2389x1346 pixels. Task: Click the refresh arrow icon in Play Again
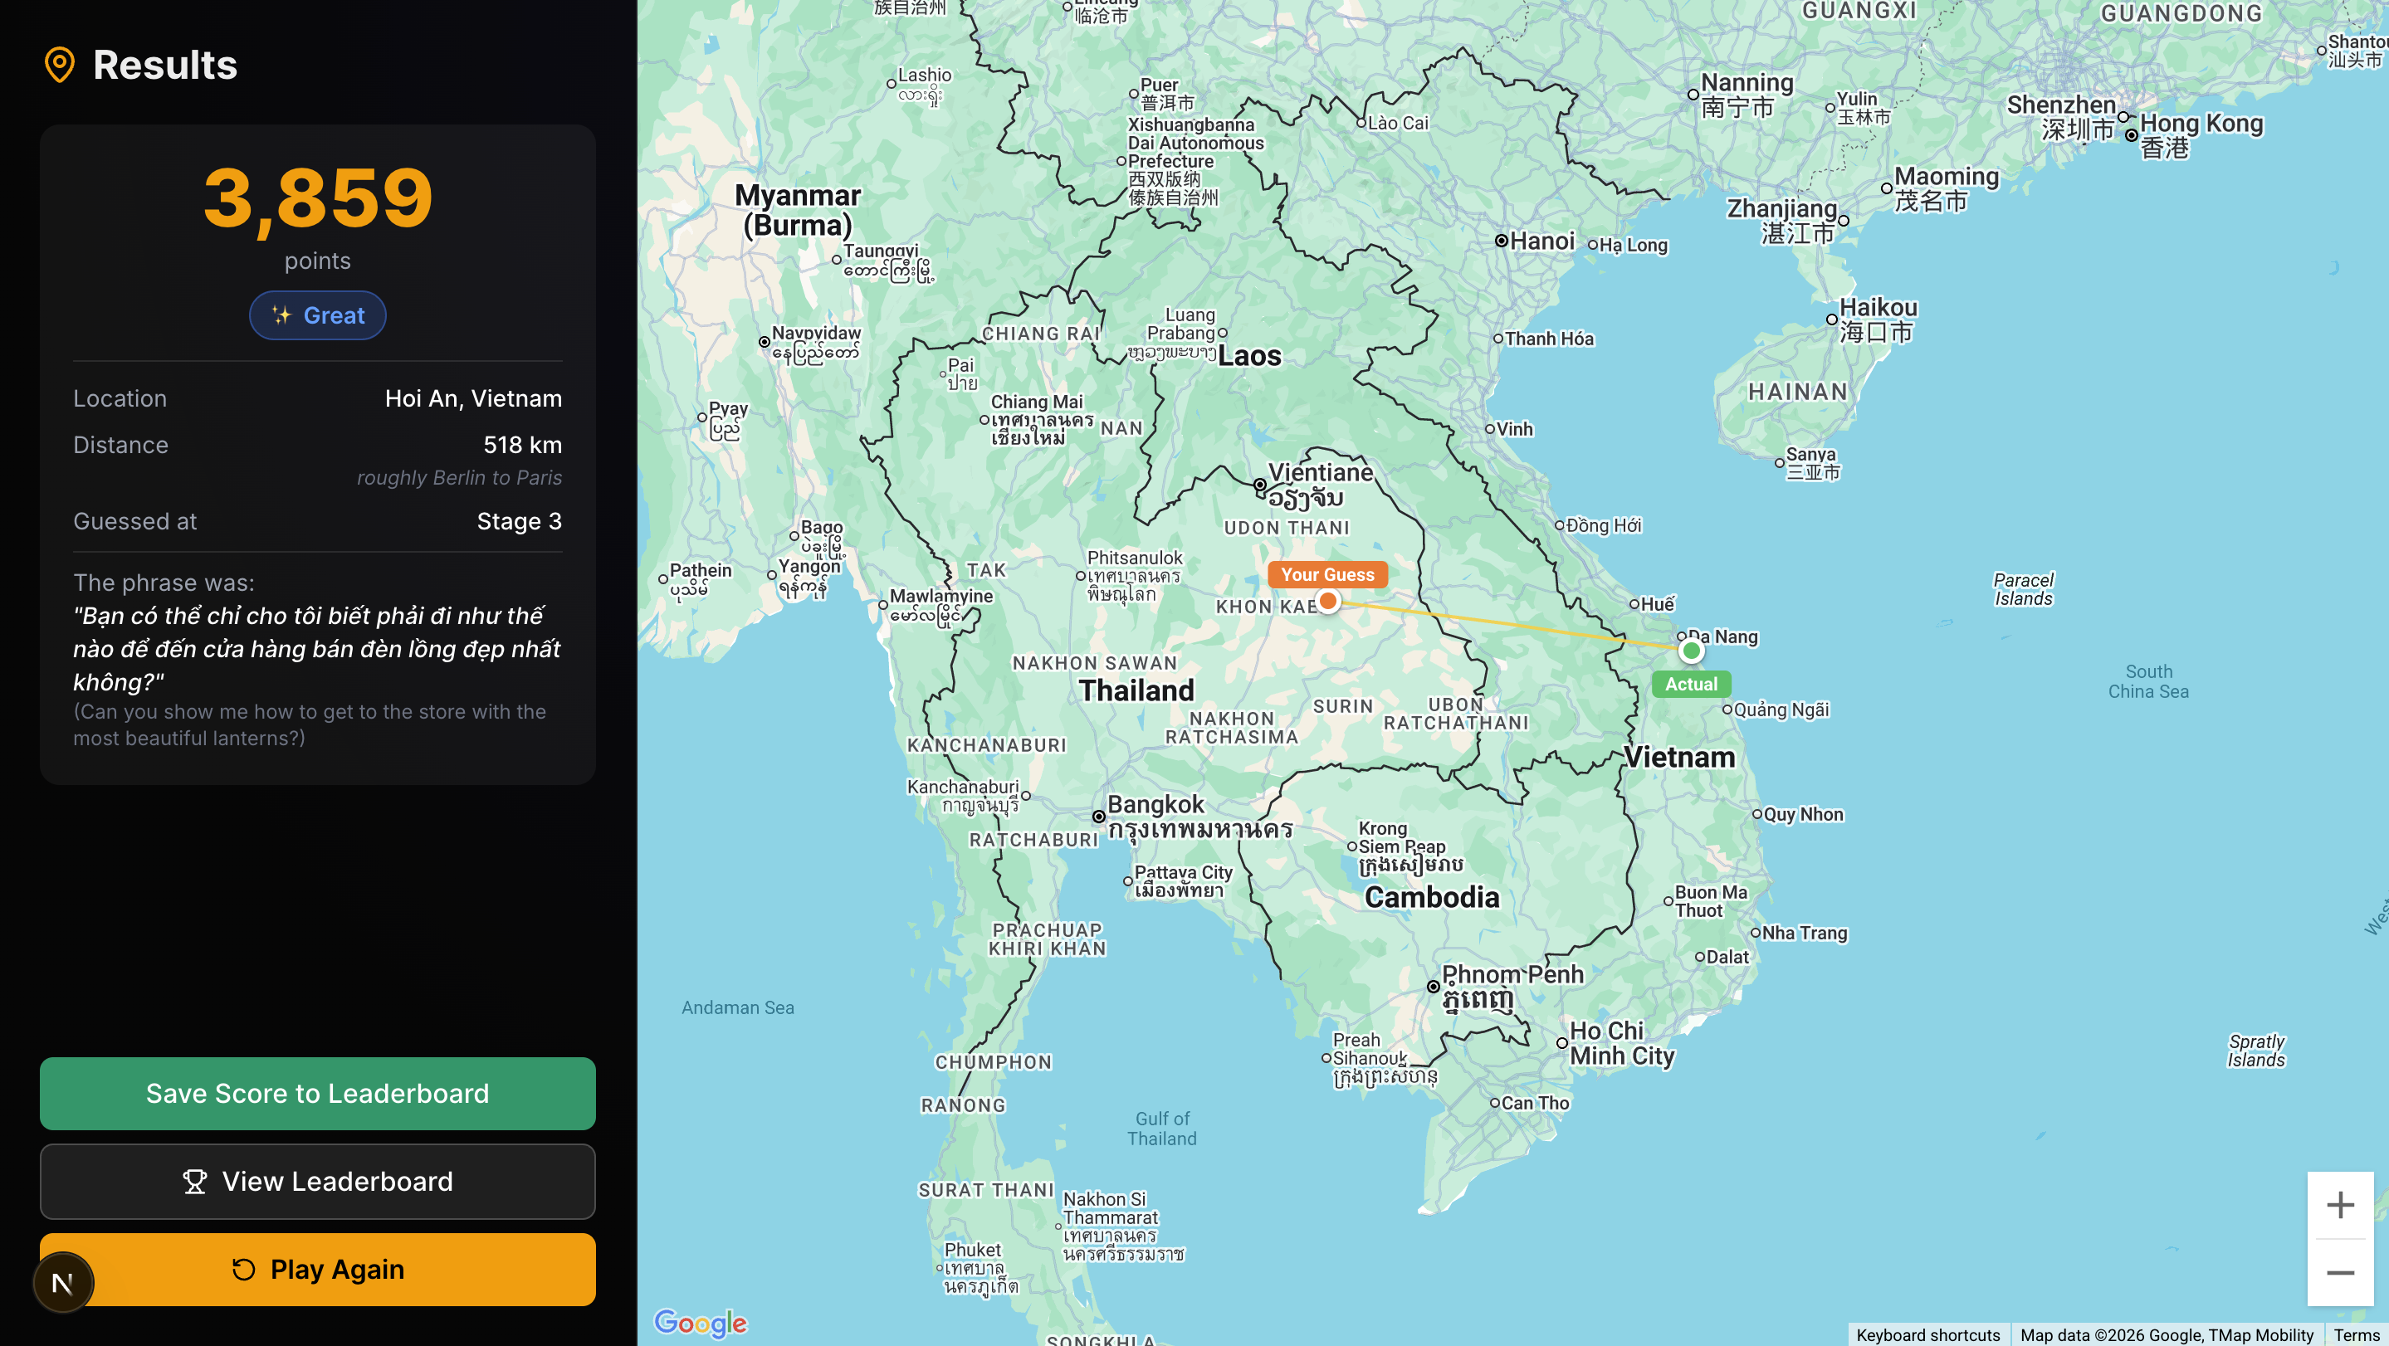pos(243,1269)
